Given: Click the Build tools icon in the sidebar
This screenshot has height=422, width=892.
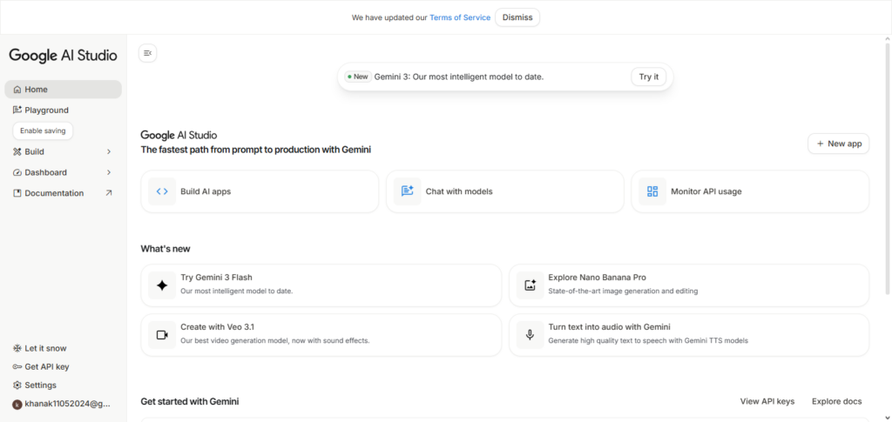Looking at the screenshot, I should point(17,151).
